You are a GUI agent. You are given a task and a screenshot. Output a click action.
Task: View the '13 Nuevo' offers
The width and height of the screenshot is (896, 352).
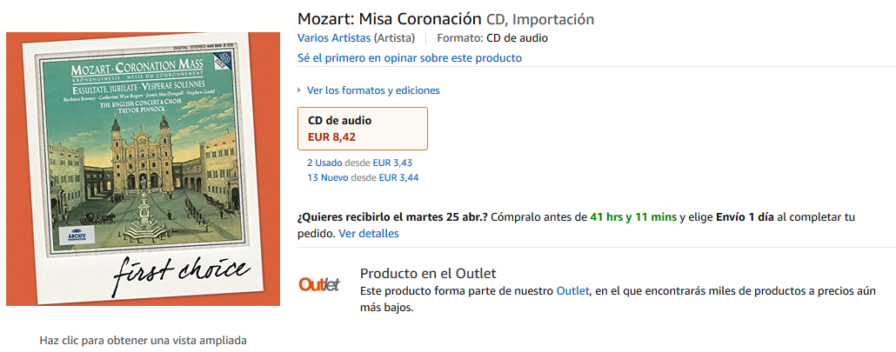pos(326,177)
